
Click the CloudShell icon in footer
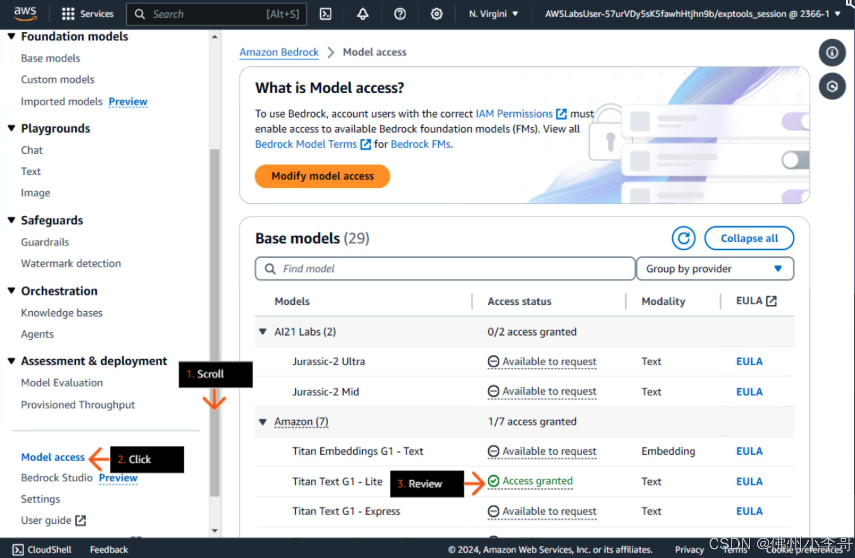17,549
